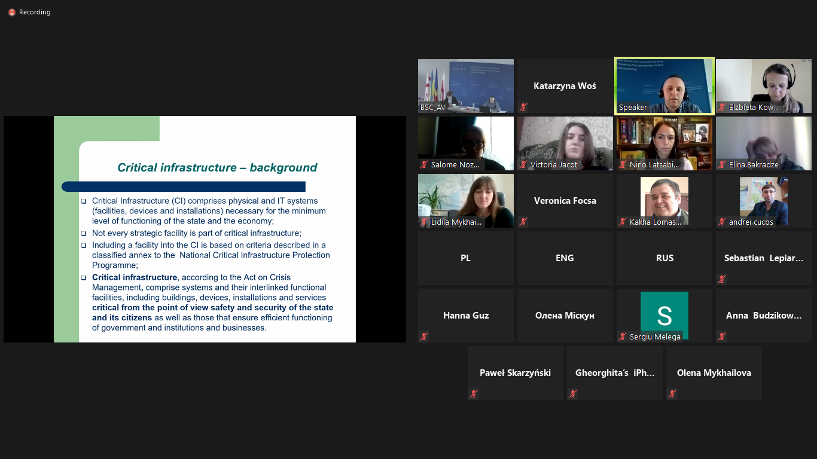Screen dimensions: 817x459
Task: Click muted mic icon on Hanna Guz tile
Action: (x=424, y=337)
